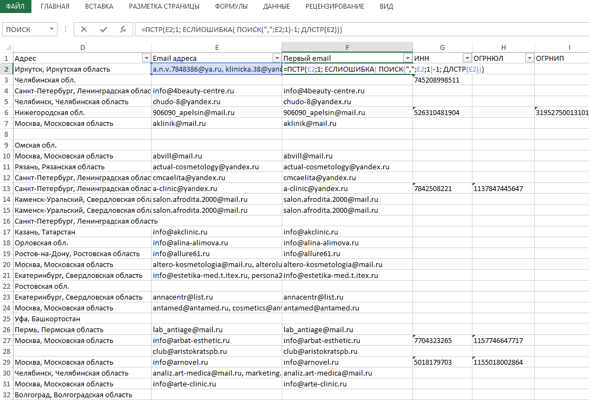This screenshot has width=589, height=400.
Task: Click cell Уфа, Башкортостан
Action: tap(82, 319)
